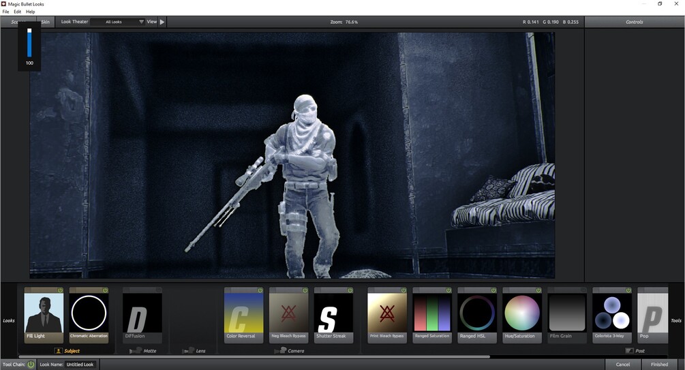This screenshot has height=370, width=685.
Task: Play the Look Theater preview
Action: (162, 22)
